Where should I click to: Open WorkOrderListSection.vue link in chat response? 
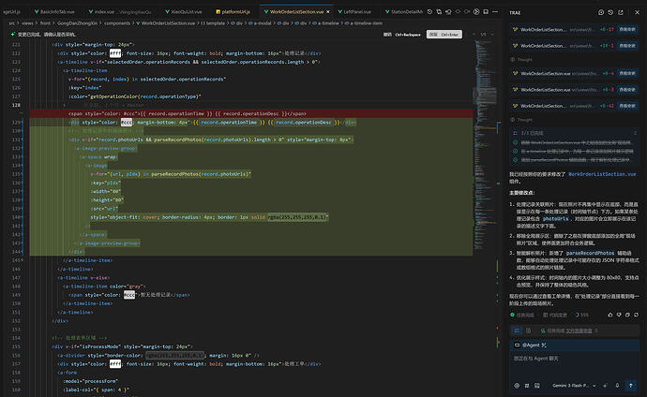click(602, 174)
